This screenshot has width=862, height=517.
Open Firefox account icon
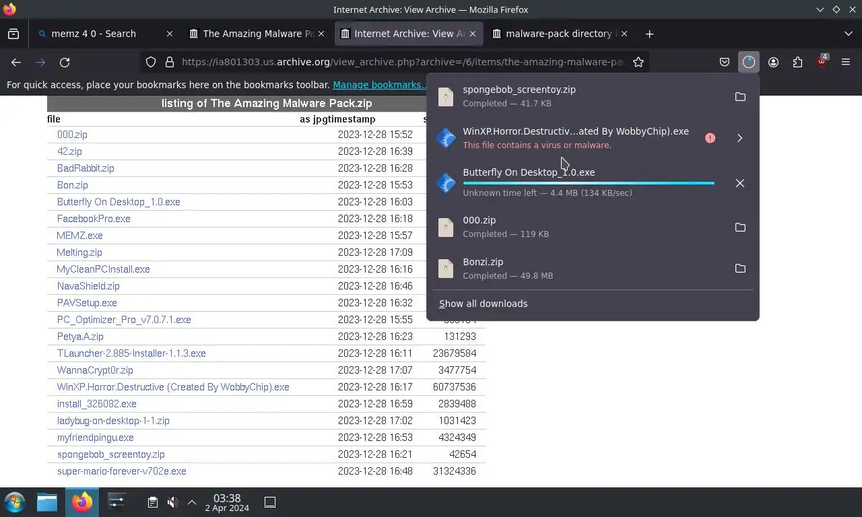coord(773,62)
